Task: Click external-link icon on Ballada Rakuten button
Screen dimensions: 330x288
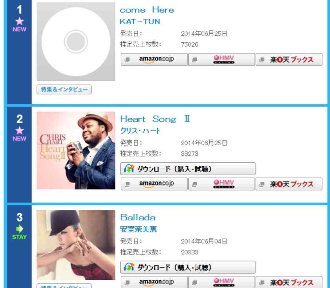Action: (x=262, y=283)
